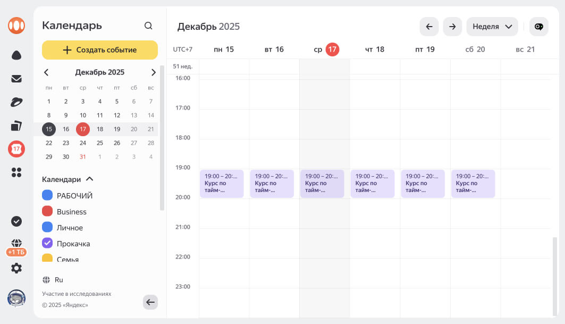565x324 pixels.
Task: Collapse the Календари list
Action: tap(89, 179)
